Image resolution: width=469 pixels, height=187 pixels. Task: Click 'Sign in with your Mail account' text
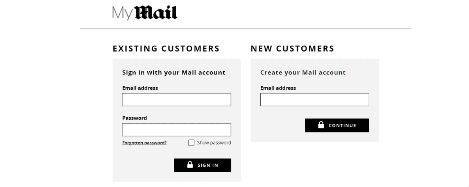(x=174, y=72)
